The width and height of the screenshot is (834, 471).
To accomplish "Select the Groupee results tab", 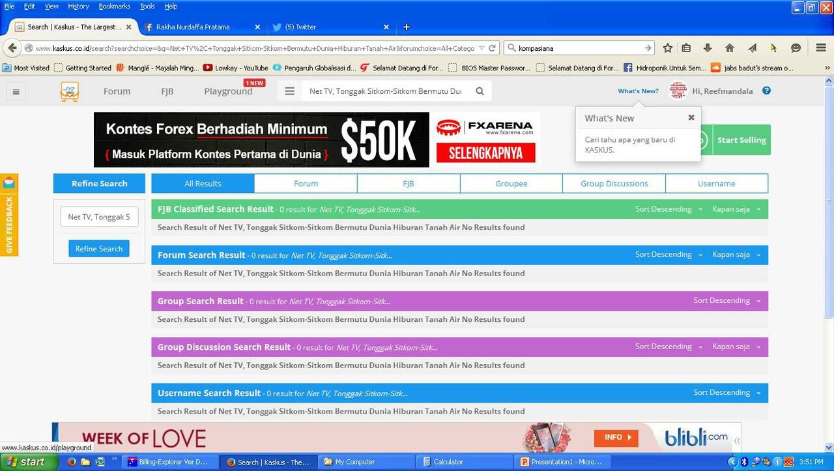I will pyautogui.click(x=511, y=184).
